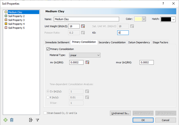Click the OK button

[x=143, y=120]
